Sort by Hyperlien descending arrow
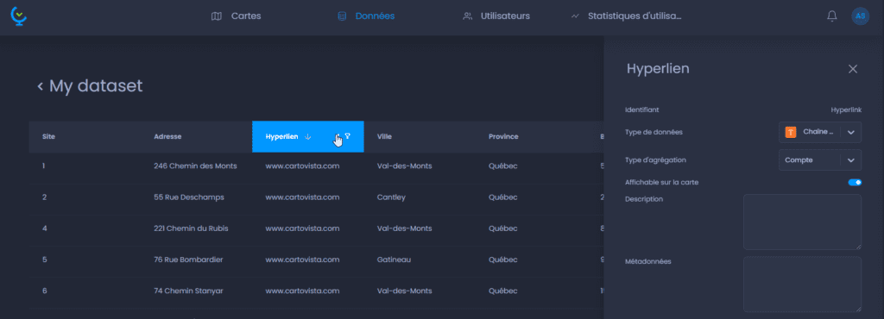884x319 pixels. pyautogui.click(x=308, y=136)
